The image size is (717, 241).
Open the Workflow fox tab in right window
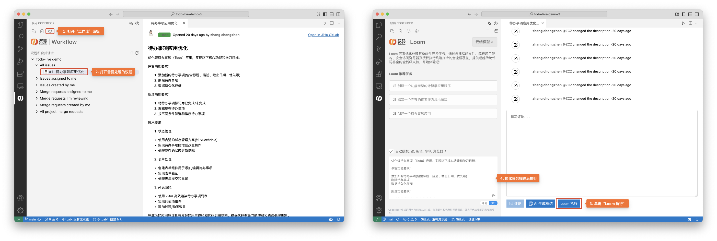coord(408,31)
